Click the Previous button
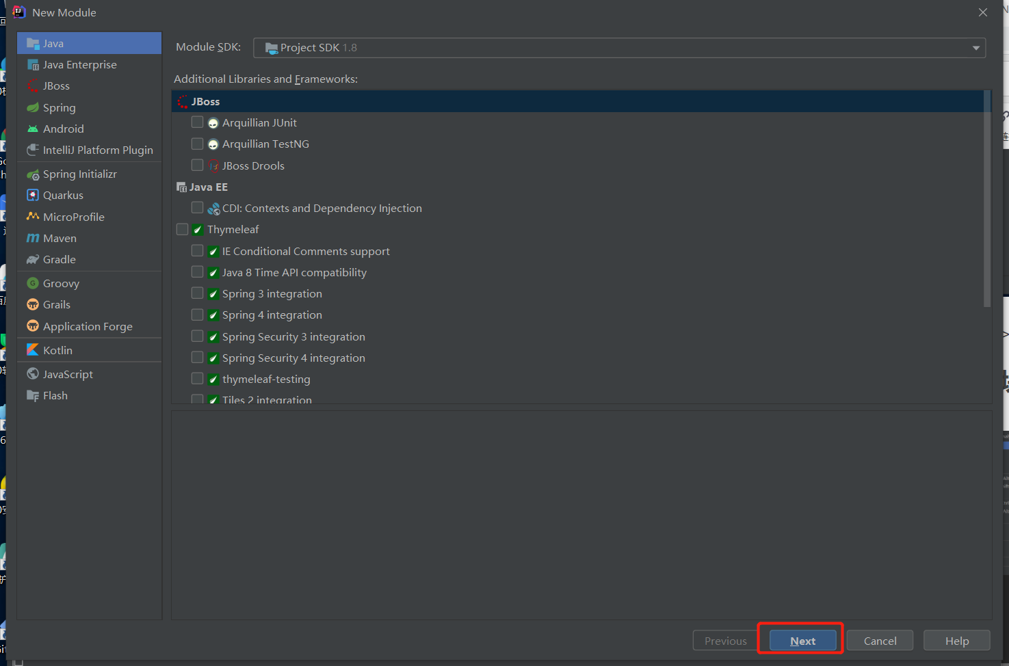This screenshot has height=666, width=1009. pyautogui.click(x=726, y=641)
